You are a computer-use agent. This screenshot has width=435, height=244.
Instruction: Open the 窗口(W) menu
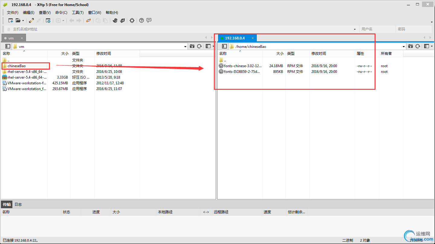tap(95, 13)
